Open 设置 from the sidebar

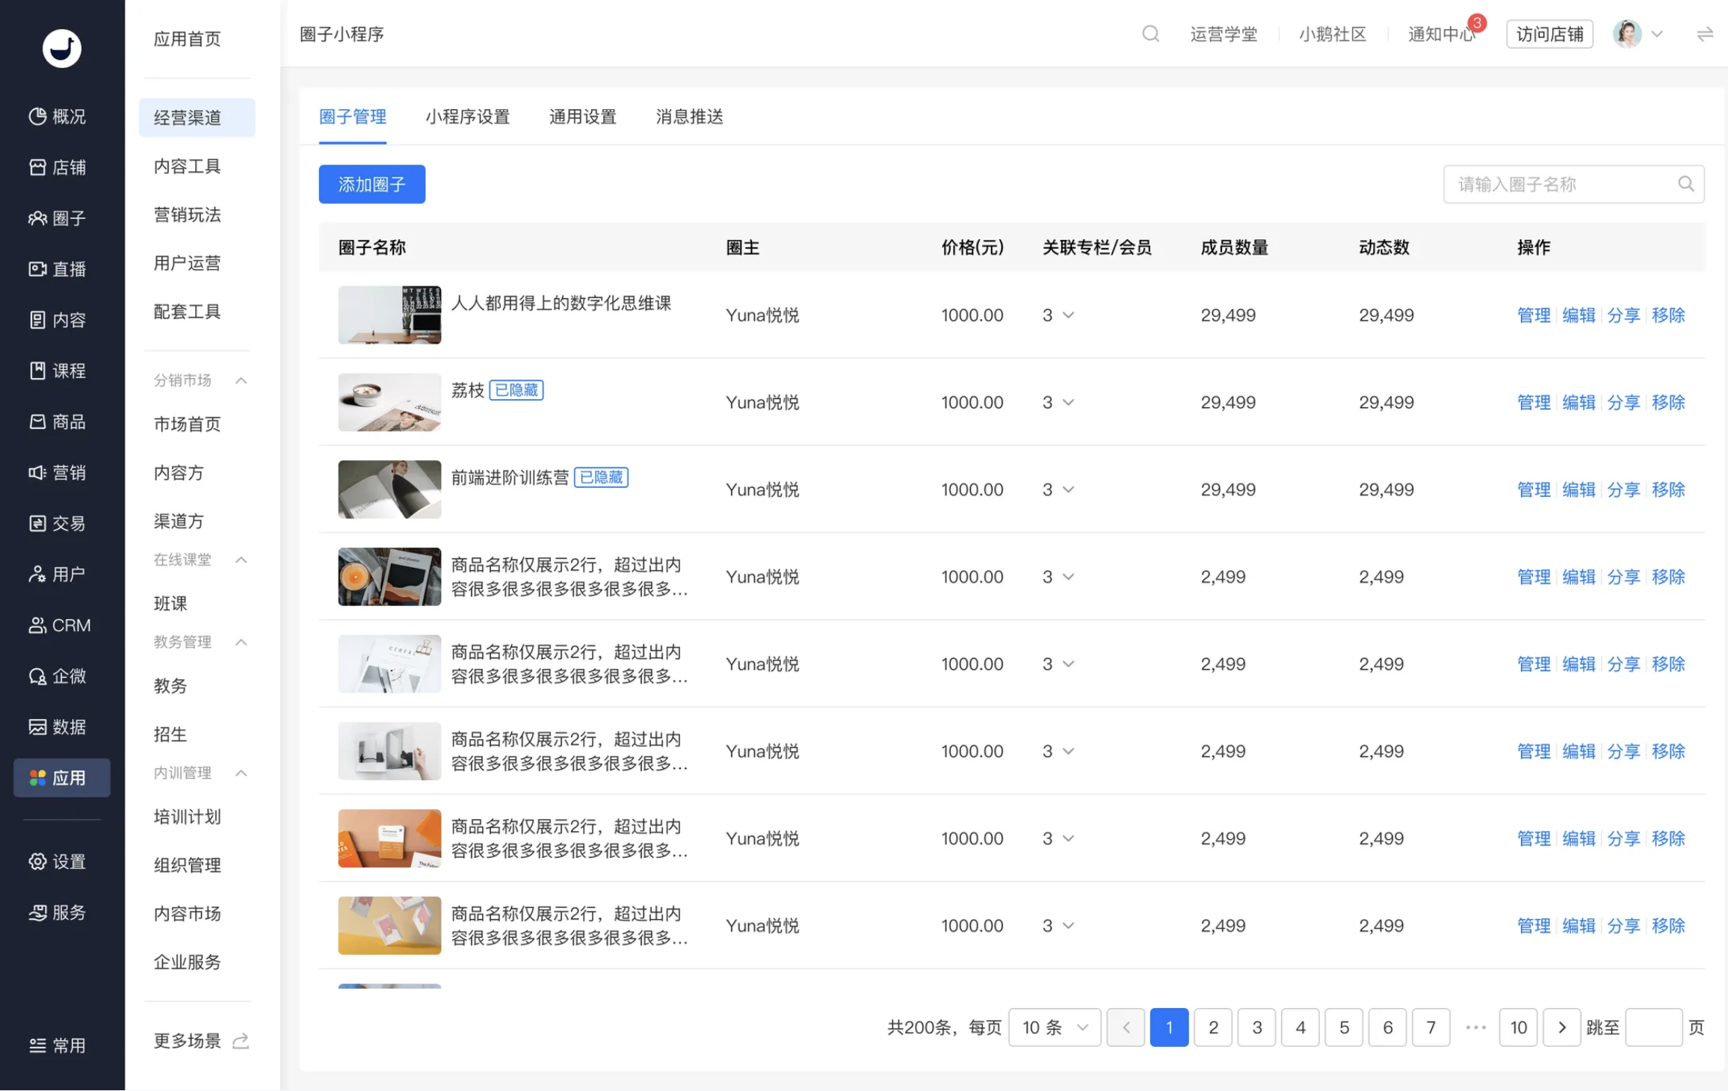38,861
